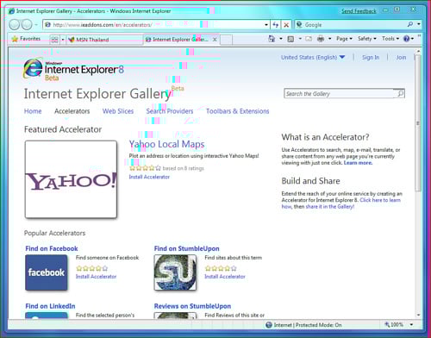Open the tab list dropdown arrow
The height and width of the screenshot is (338, 431).
pos(63,40)
